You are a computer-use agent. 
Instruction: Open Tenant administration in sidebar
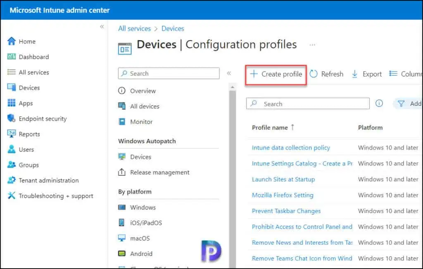[49, 180]
